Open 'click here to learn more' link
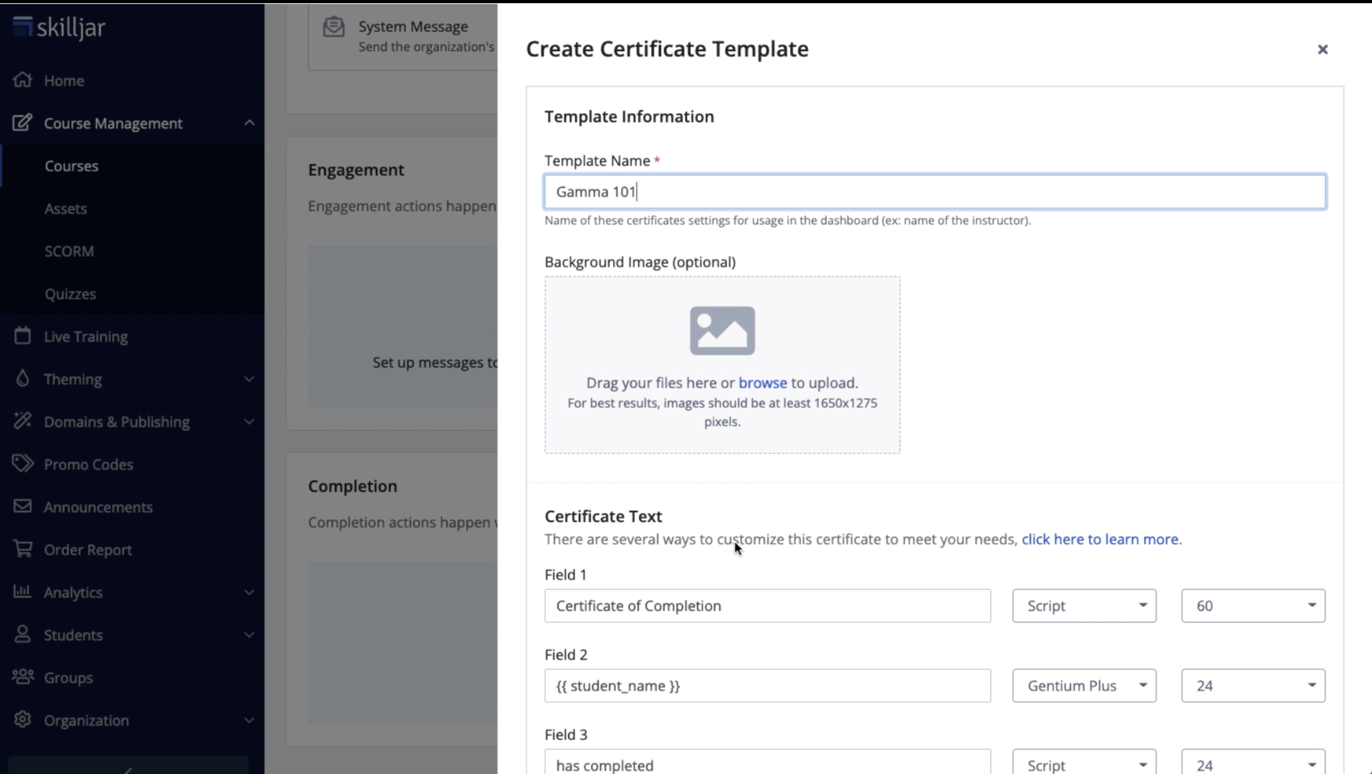This screenshot has width=1372, height=774. [x=1099, y=539]
